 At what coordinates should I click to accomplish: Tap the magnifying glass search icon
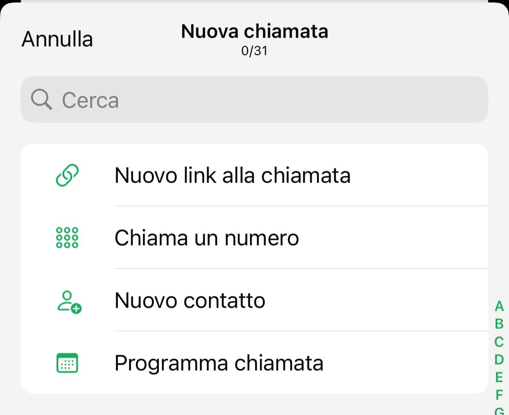[x=41, y=100]
